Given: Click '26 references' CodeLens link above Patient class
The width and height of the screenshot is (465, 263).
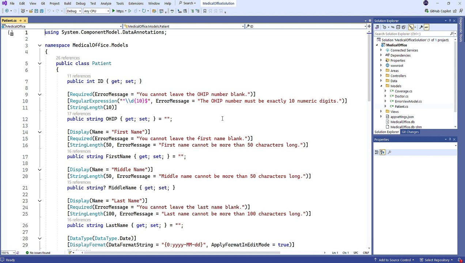Looking at the screenshot, I should pos(68,58).
